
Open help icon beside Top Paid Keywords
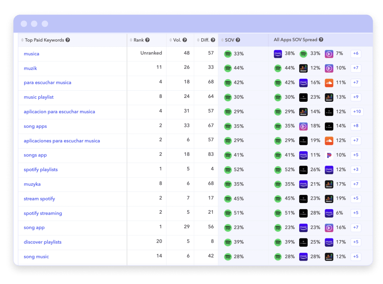[68, 40]
